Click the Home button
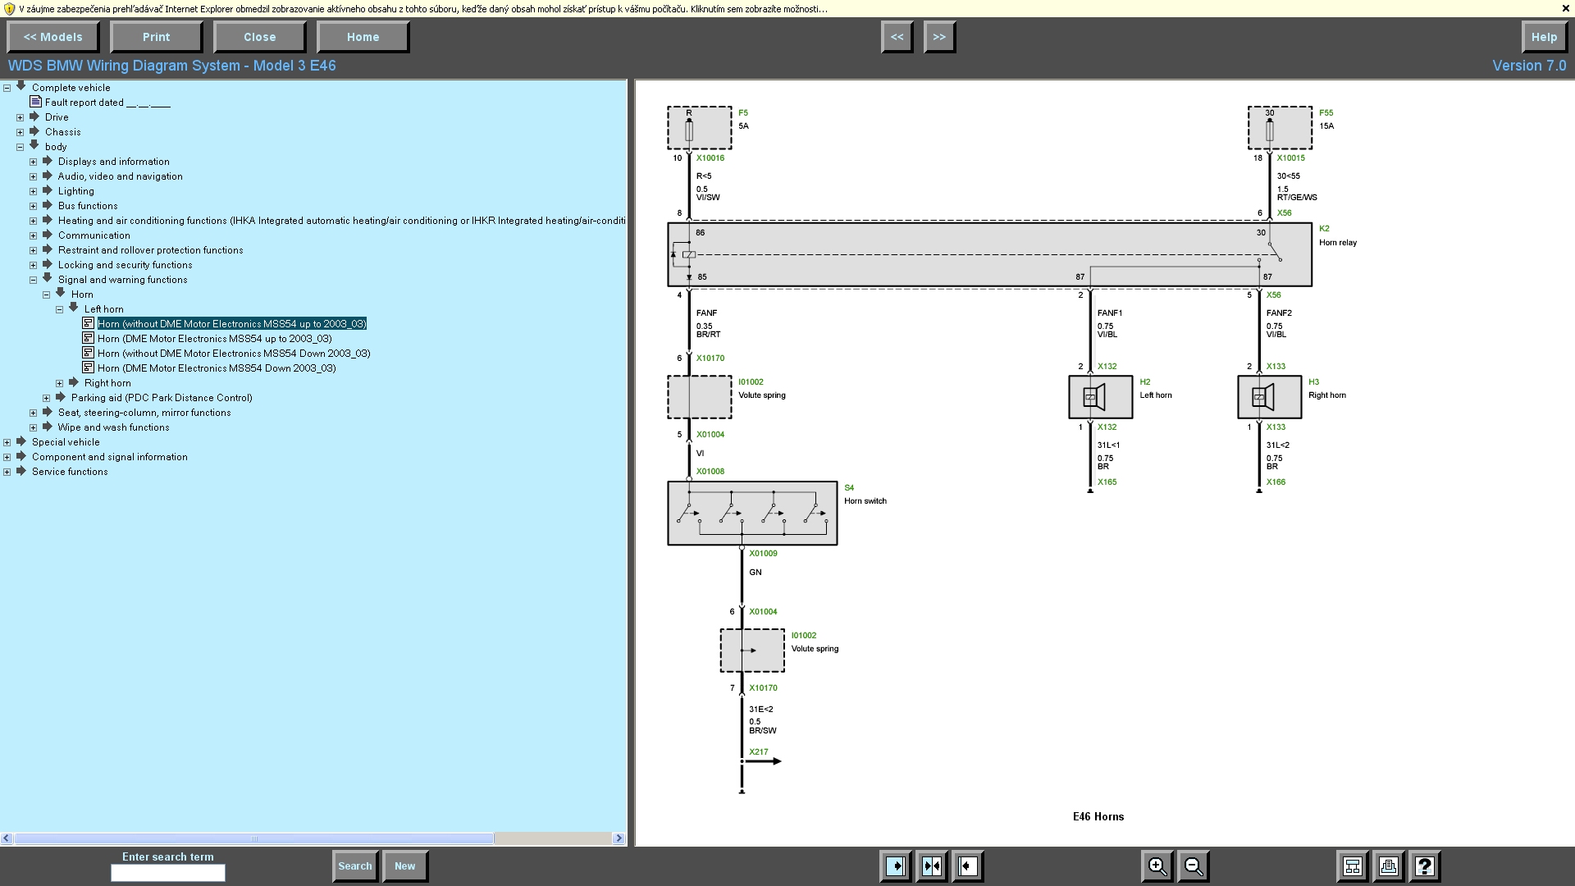 pyautogui.click(x=363, y=37)
